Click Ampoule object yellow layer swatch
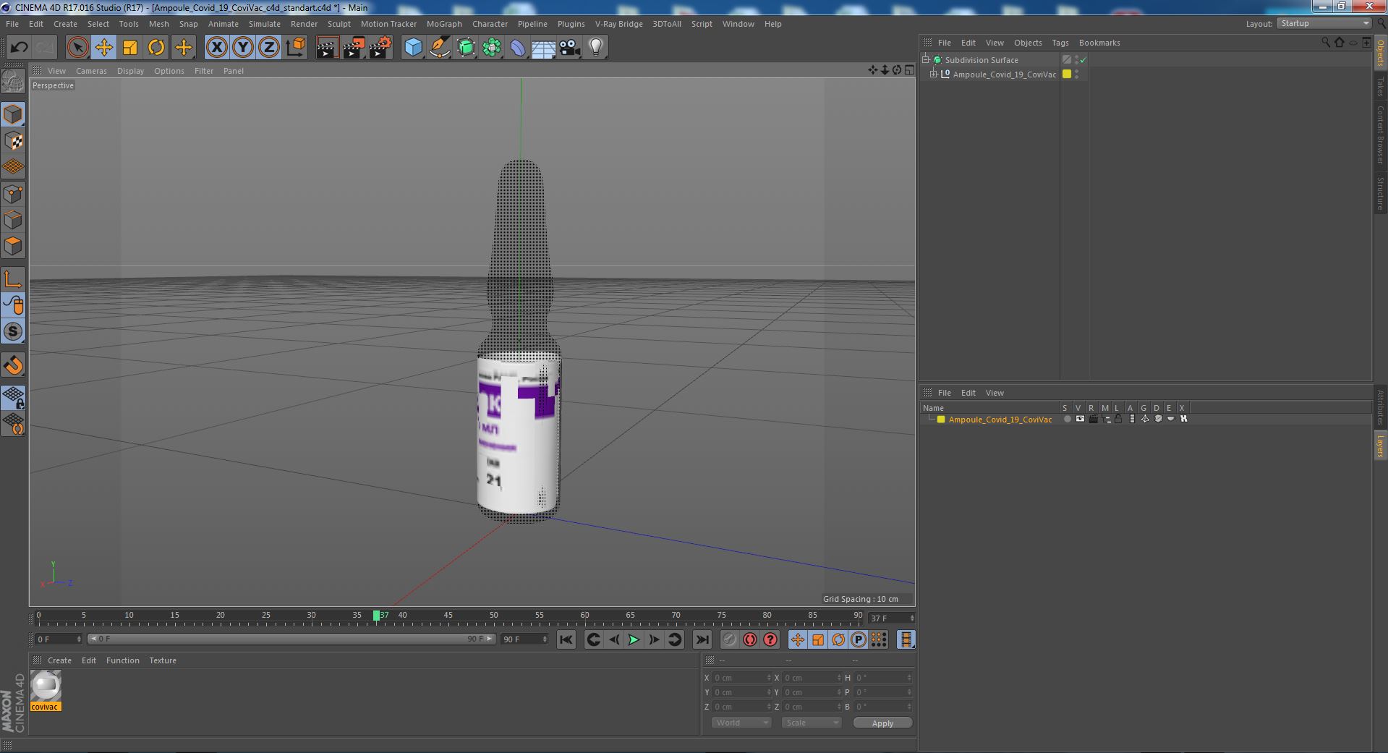This screenshot has height=753, width=1388. pyautogui.click(x=1067, y=74)
